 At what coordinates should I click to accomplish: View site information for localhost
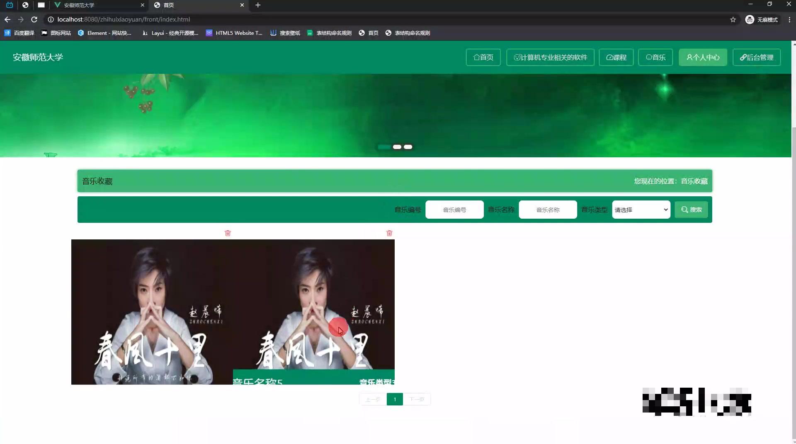pyautogui.click(x=51, y=19)
